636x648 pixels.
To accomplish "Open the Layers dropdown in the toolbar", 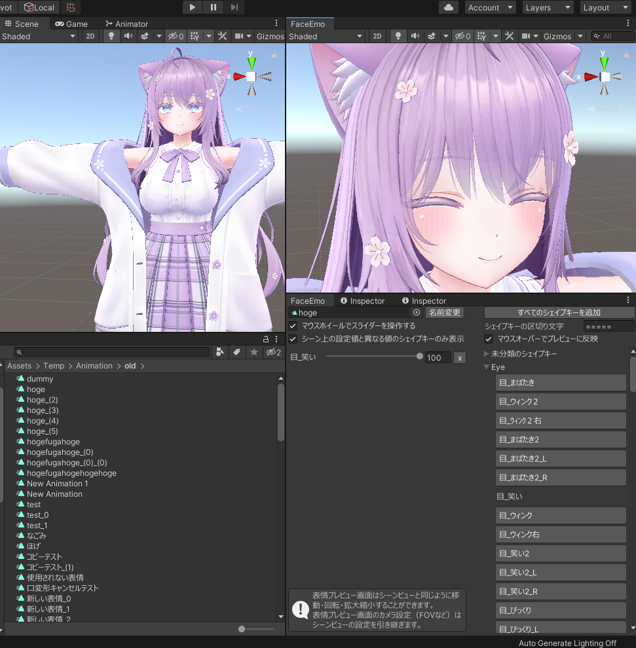I will [x=548, y=7].
